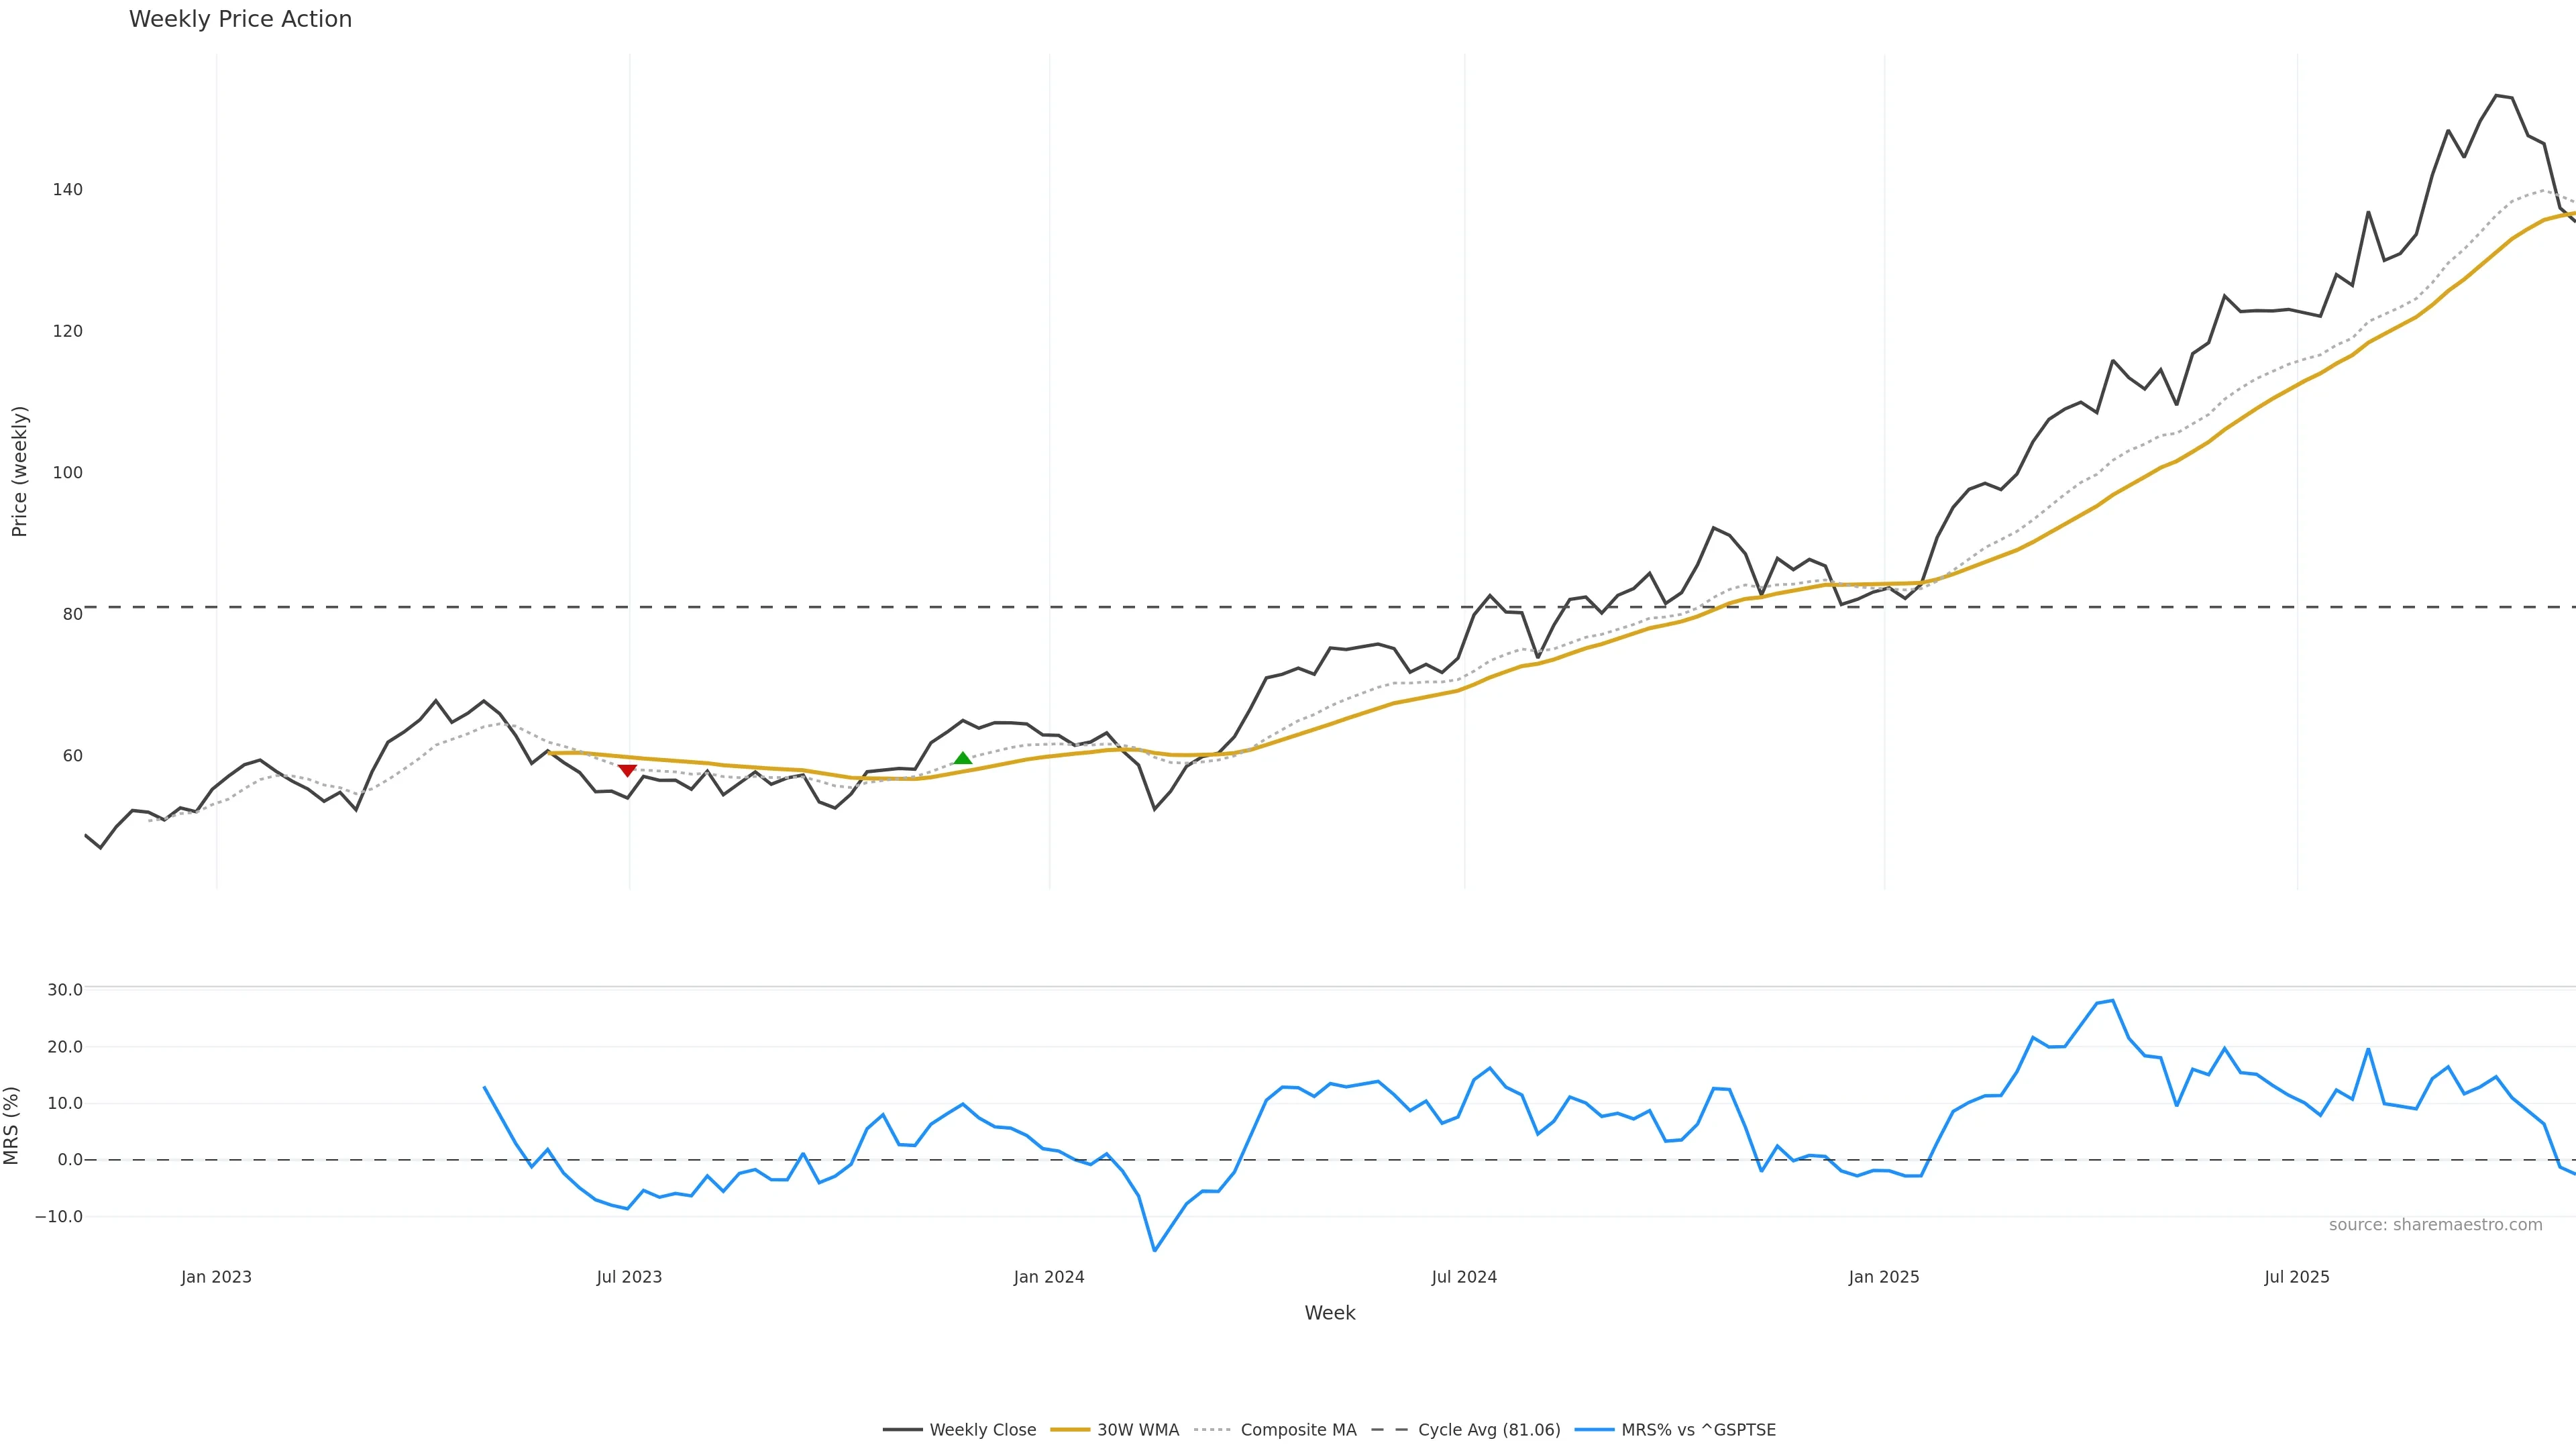Select the Jan 2023 x-axis label
Screen dimensions: 2576x1449
(x=216, y=1277)
